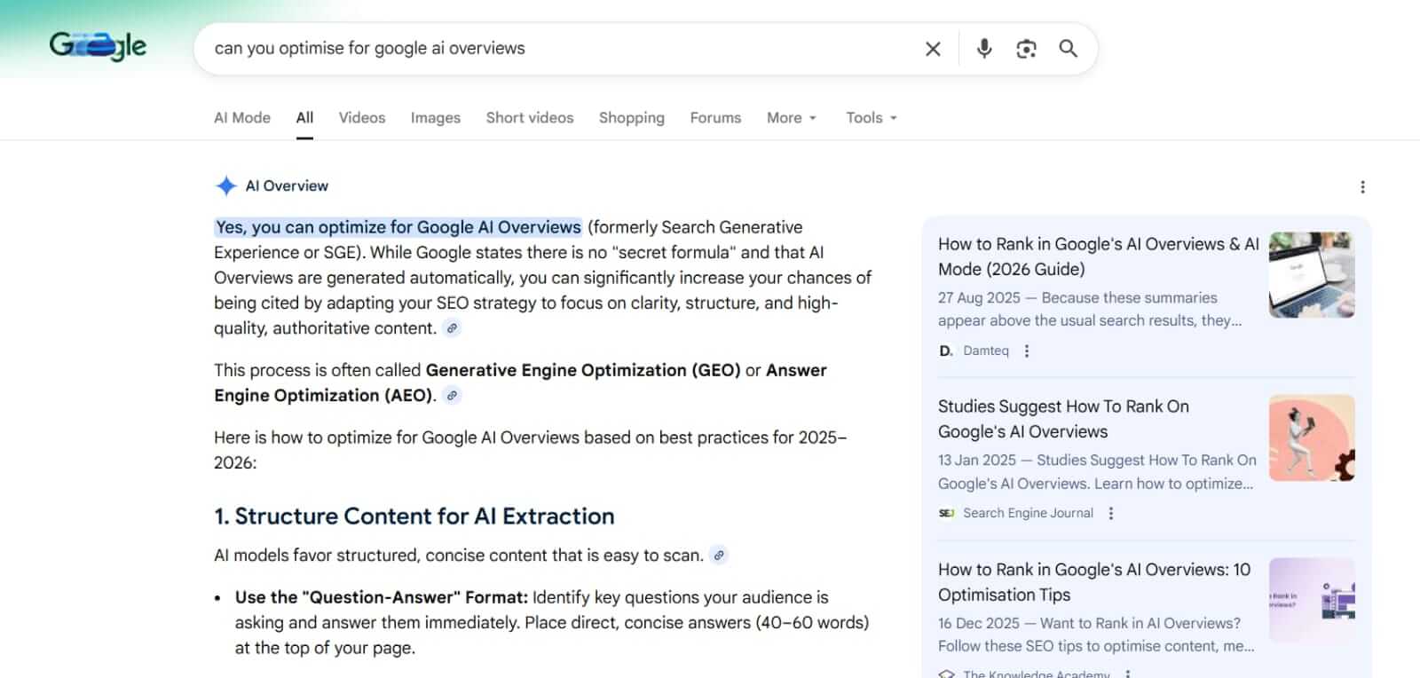The width and height of the screenshot is (1420, 678).
Task: Click source link icon after 'authoritative content'
Action: coord(453,328)
